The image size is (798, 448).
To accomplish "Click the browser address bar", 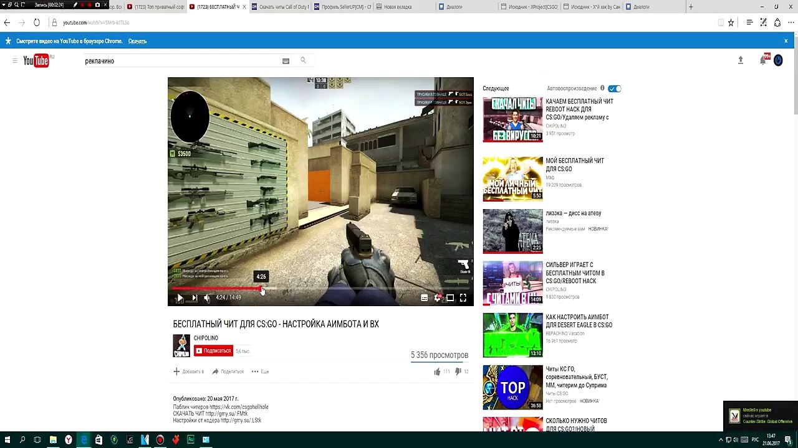I will tap(380, 22).
